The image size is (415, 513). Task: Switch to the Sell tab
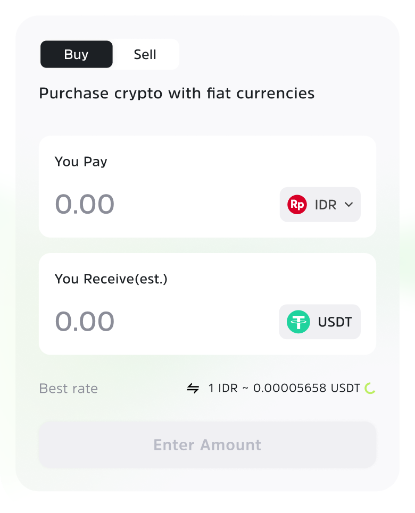(x=145, y=54)
